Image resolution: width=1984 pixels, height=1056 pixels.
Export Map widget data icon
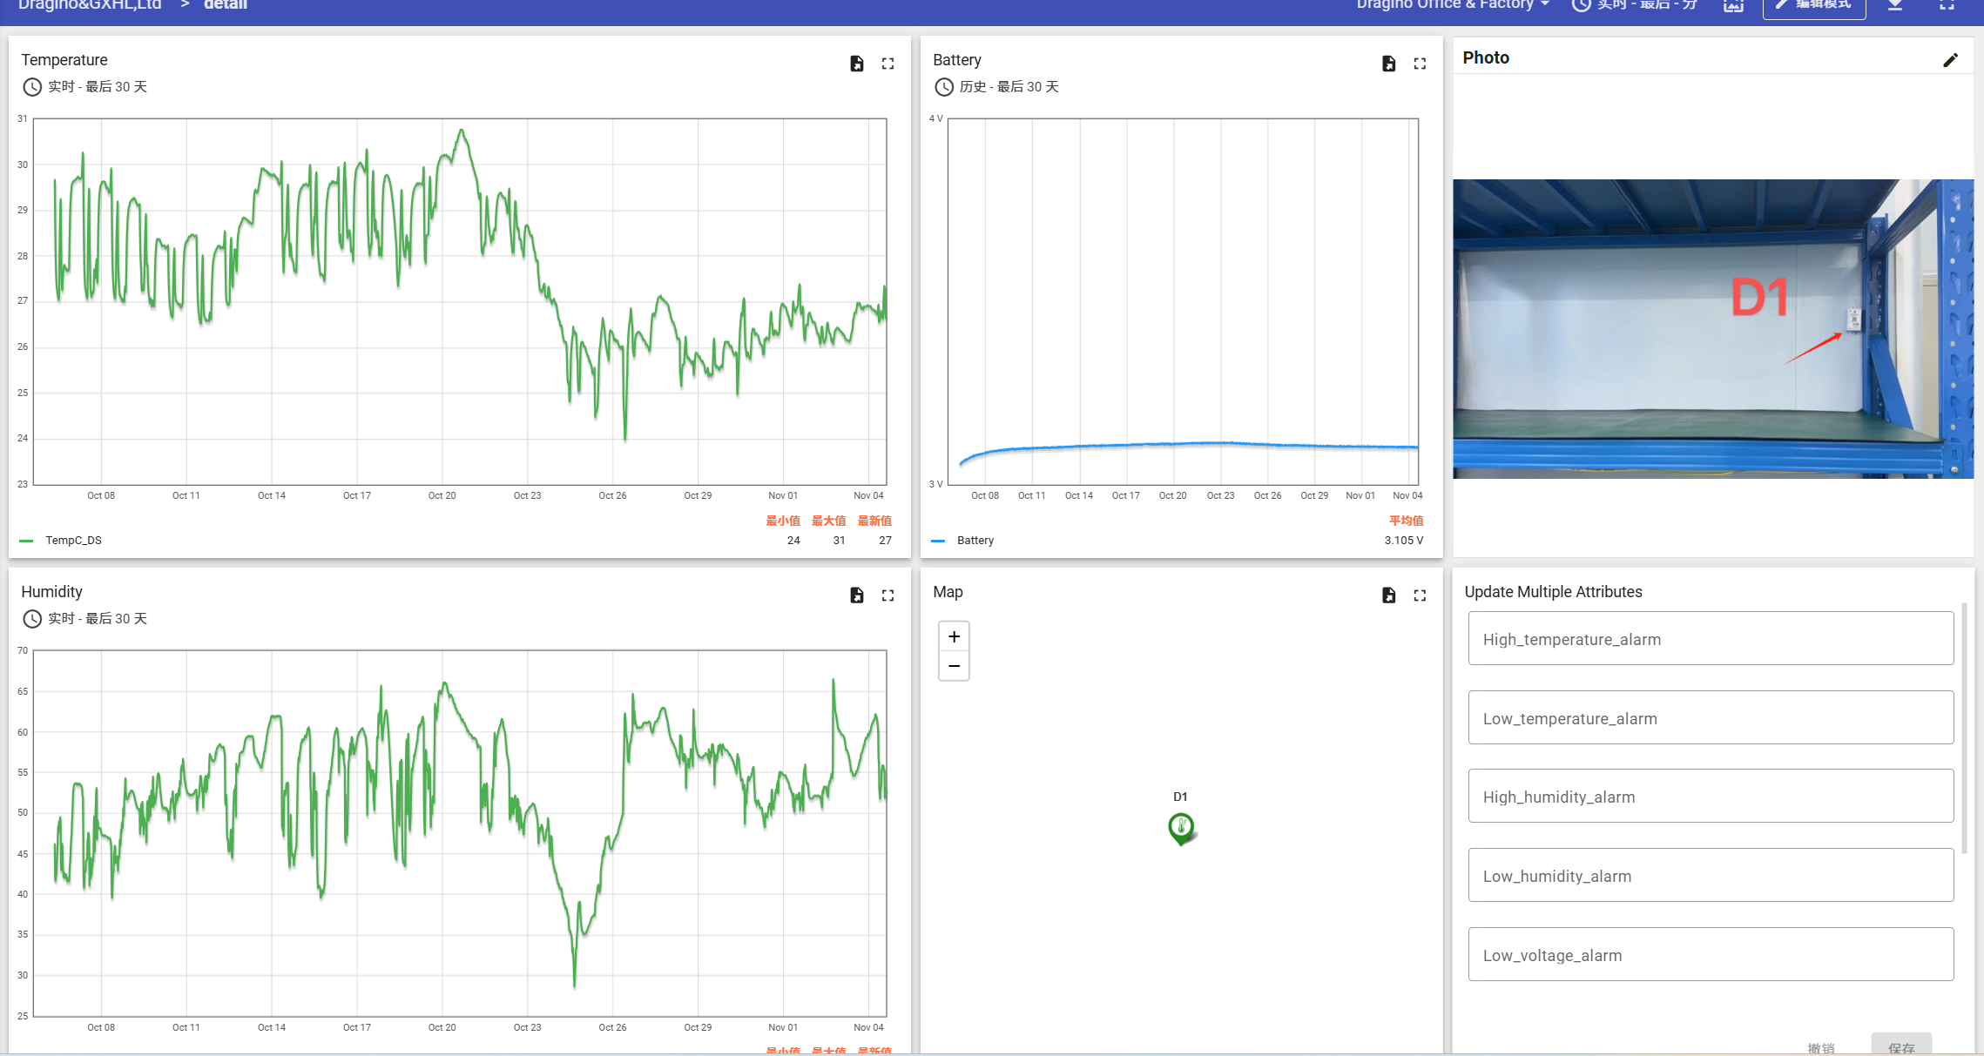1388,595
